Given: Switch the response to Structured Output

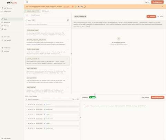Looking at the screenshot, I should click(x=157, y=97).
